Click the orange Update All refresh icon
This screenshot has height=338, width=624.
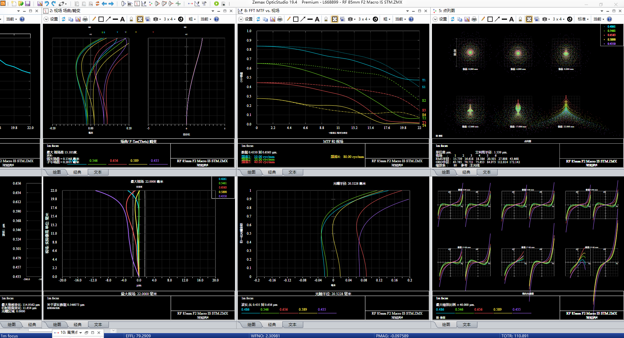[x=97, y=4]
